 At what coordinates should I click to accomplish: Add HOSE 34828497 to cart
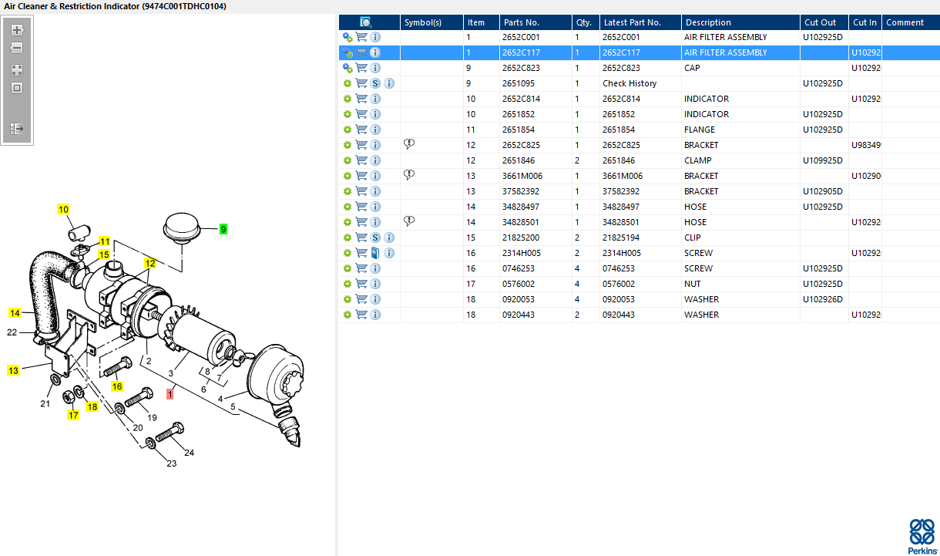pos(361,207)
